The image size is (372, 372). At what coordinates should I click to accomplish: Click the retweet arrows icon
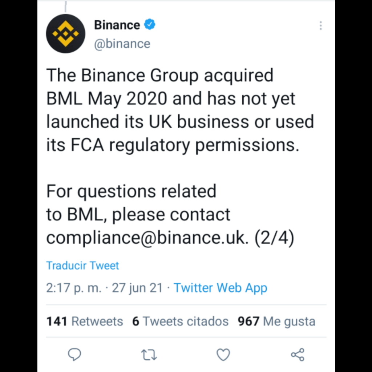pyautogui.click(x=149, y=355)
